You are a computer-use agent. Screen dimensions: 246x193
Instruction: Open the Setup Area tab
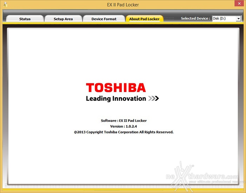click(63, 19)
